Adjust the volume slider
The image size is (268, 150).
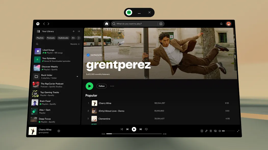click(228, 131)
